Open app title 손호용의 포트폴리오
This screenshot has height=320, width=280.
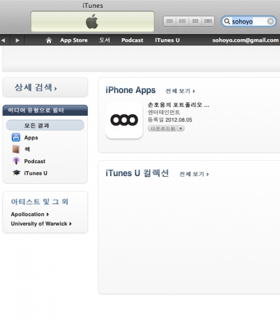(178, 105)
